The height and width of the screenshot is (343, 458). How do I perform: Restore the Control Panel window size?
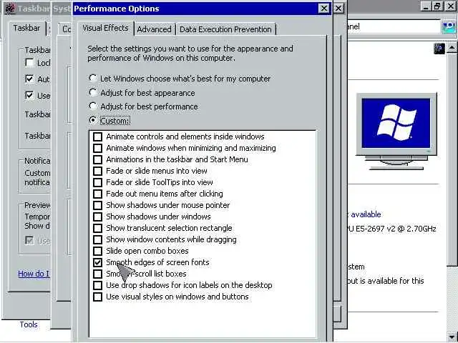437,6
